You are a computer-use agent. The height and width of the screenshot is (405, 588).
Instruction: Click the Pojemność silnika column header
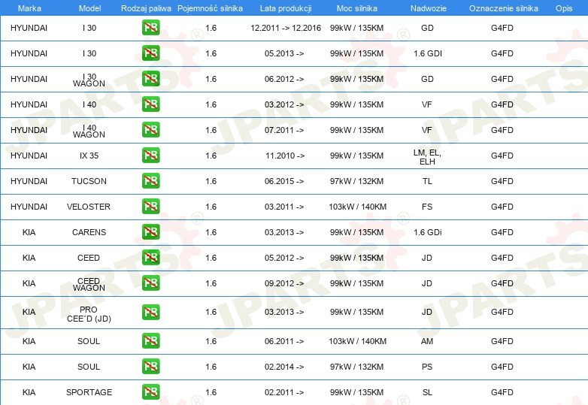coord(210,8)
